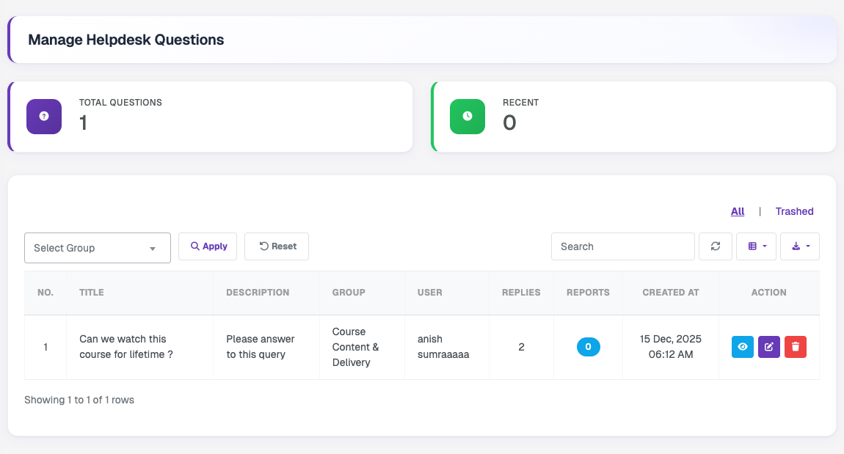Click the blue eye view icon
Viewport: 844px width, 454px height.
pyautogui.click(x=742, y=347)
